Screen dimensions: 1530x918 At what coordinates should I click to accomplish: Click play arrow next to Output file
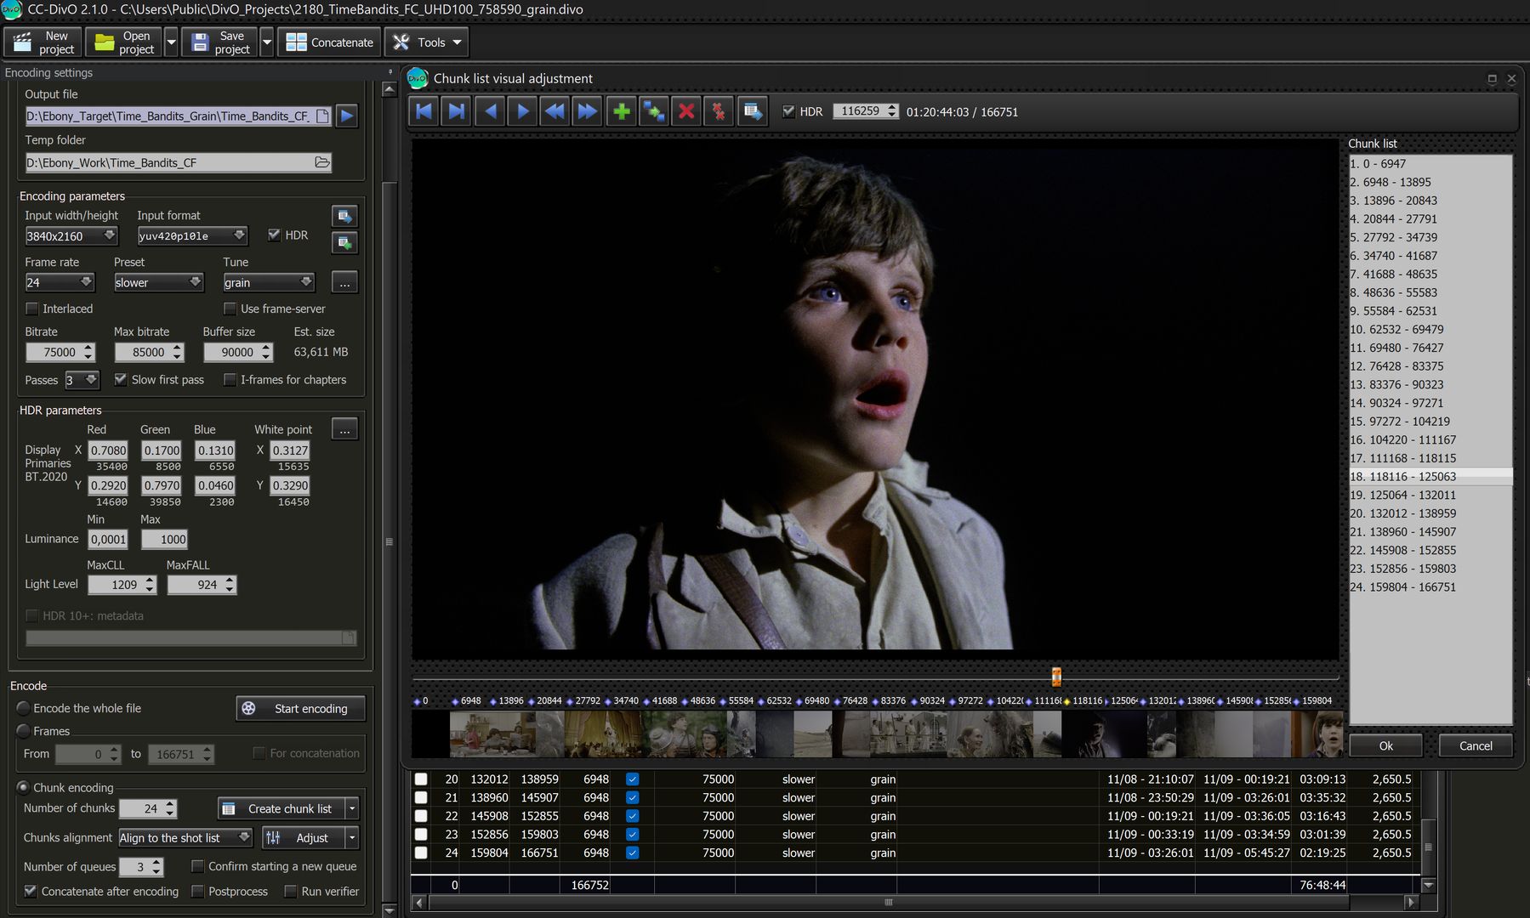347,116
